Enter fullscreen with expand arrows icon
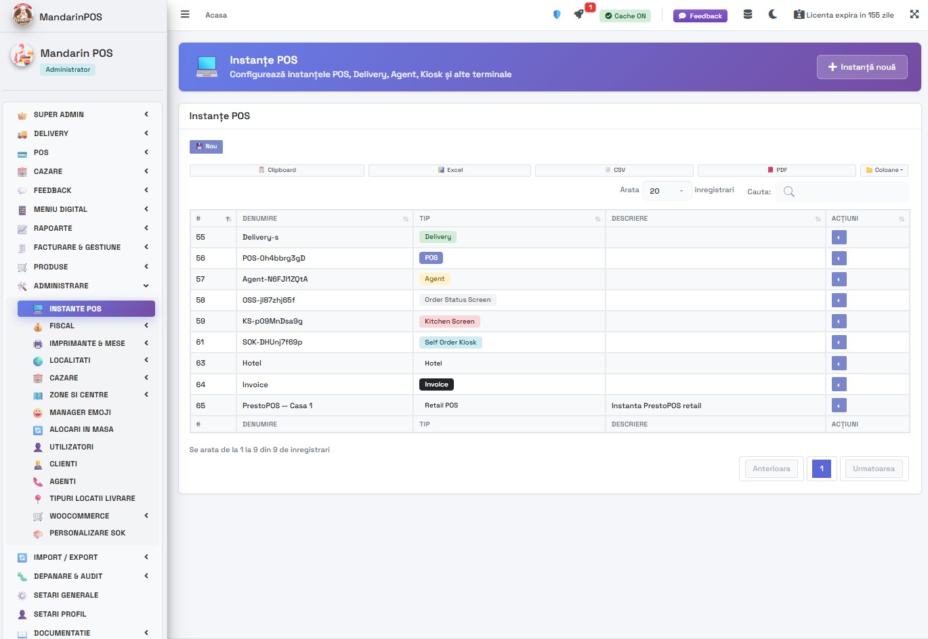Screen dimensions: 928x639 coord(914,14)
